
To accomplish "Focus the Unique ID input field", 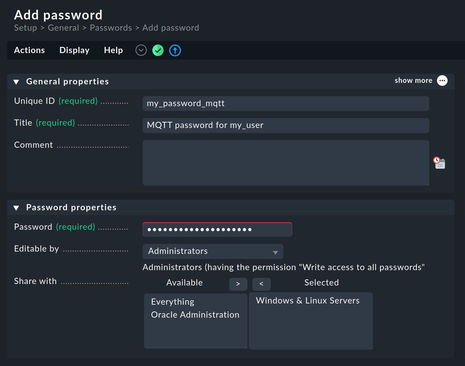I will click(x=286, y=104).
